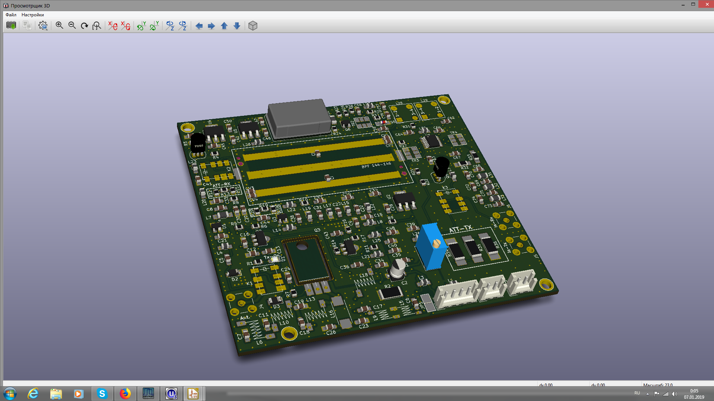
Task: Click the fit-to-screen zoom icon
Action: tap(97, 26)
